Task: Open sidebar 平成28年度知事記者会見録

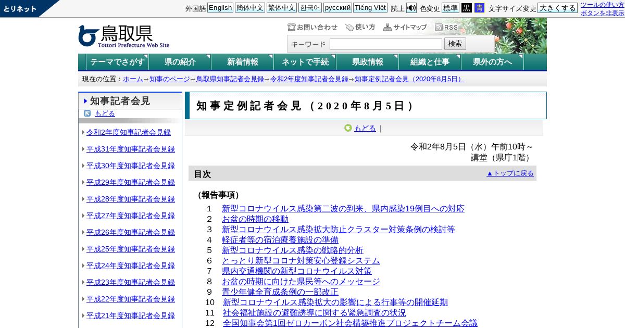Action: tap(130, 199)
